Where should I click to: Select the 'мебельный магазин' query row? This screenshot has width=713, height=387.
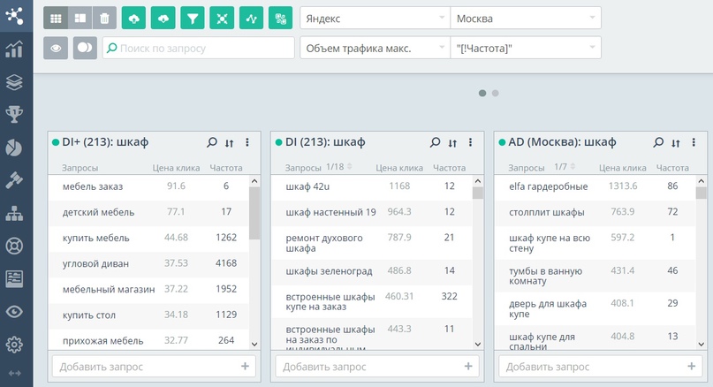149,289
